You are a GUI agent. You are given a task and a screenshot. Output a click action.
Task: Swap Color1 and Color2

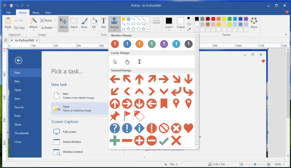(x=189, y=24)
